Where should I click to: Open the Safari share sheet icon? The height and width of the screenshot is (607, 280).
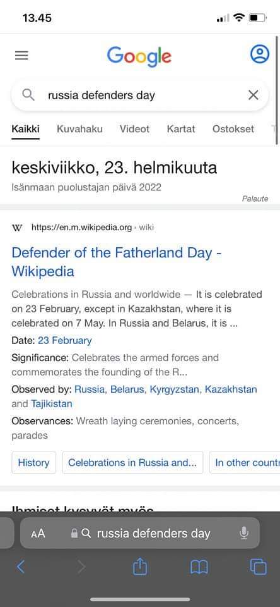(x=140, y=567)
